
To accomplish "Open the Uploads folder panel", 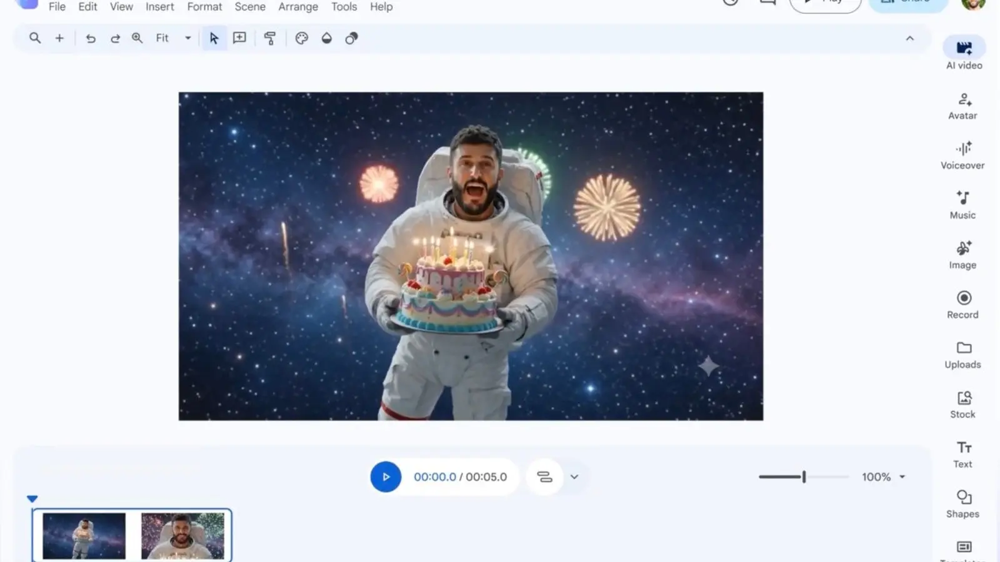I will (963, 355).
